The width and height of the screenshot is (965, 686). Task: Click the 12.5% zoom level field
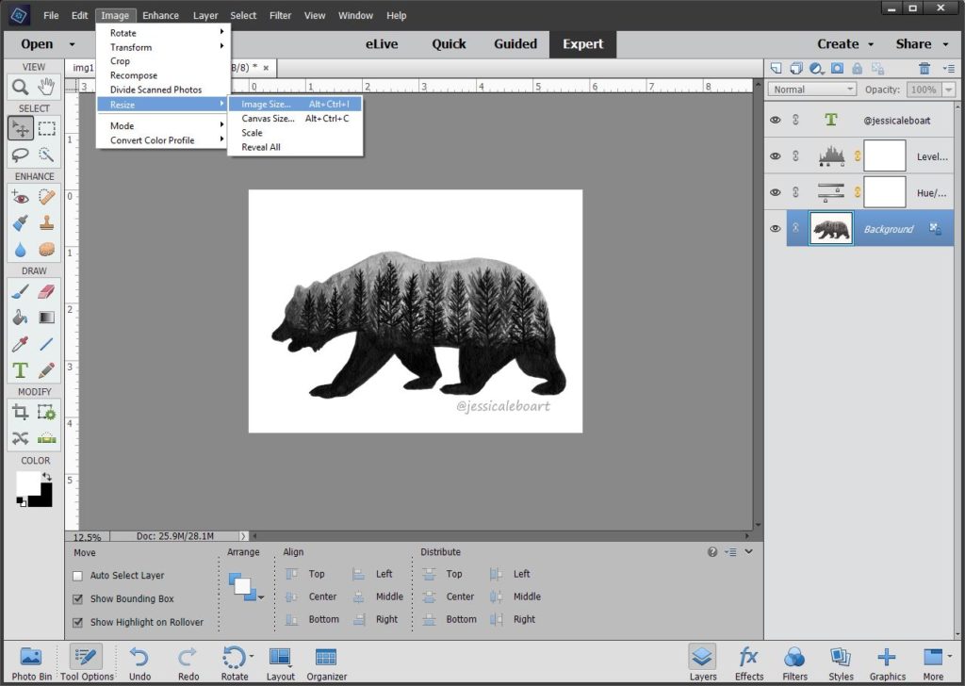tap(87, 536)
